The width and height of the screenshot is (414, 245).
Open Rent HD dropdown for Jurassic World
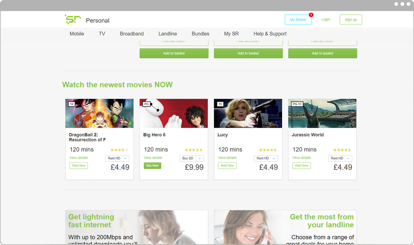340,158
